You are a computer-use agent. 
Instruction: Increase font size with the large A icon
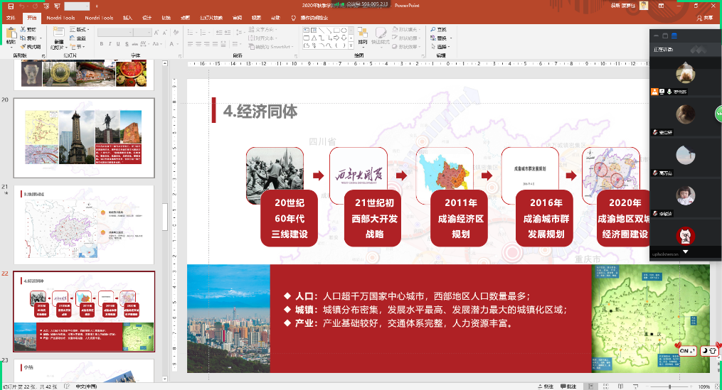pyautogui.click(x=156, y=32)
